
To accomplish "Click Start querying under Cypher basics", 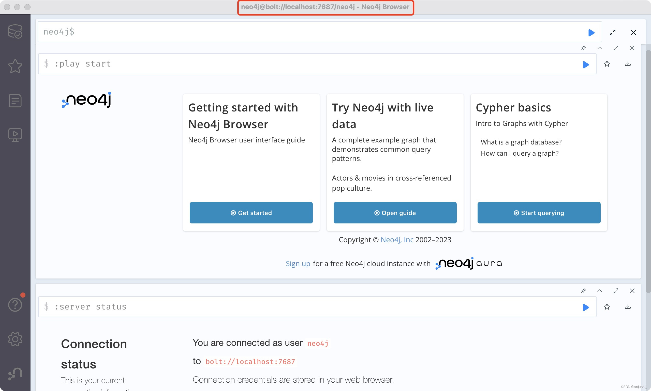I will pyautogui.click(x=539, y=213).
